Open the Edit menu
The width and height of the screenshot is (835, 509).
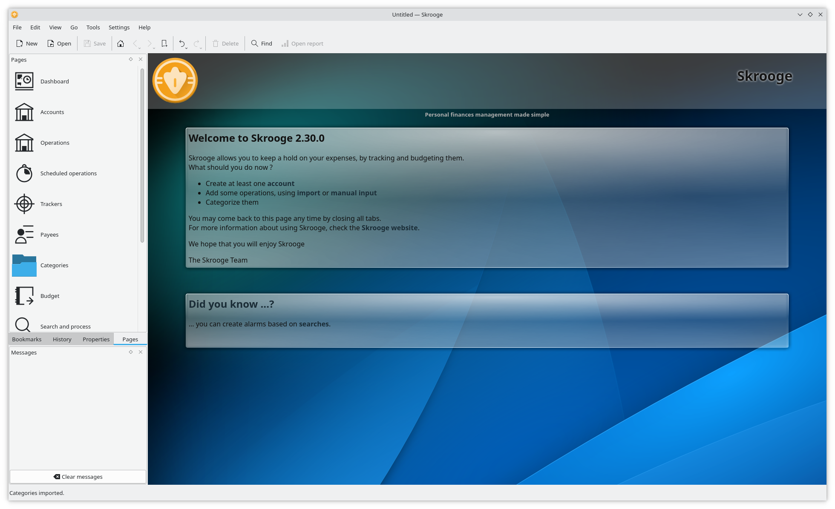[35, 27]
